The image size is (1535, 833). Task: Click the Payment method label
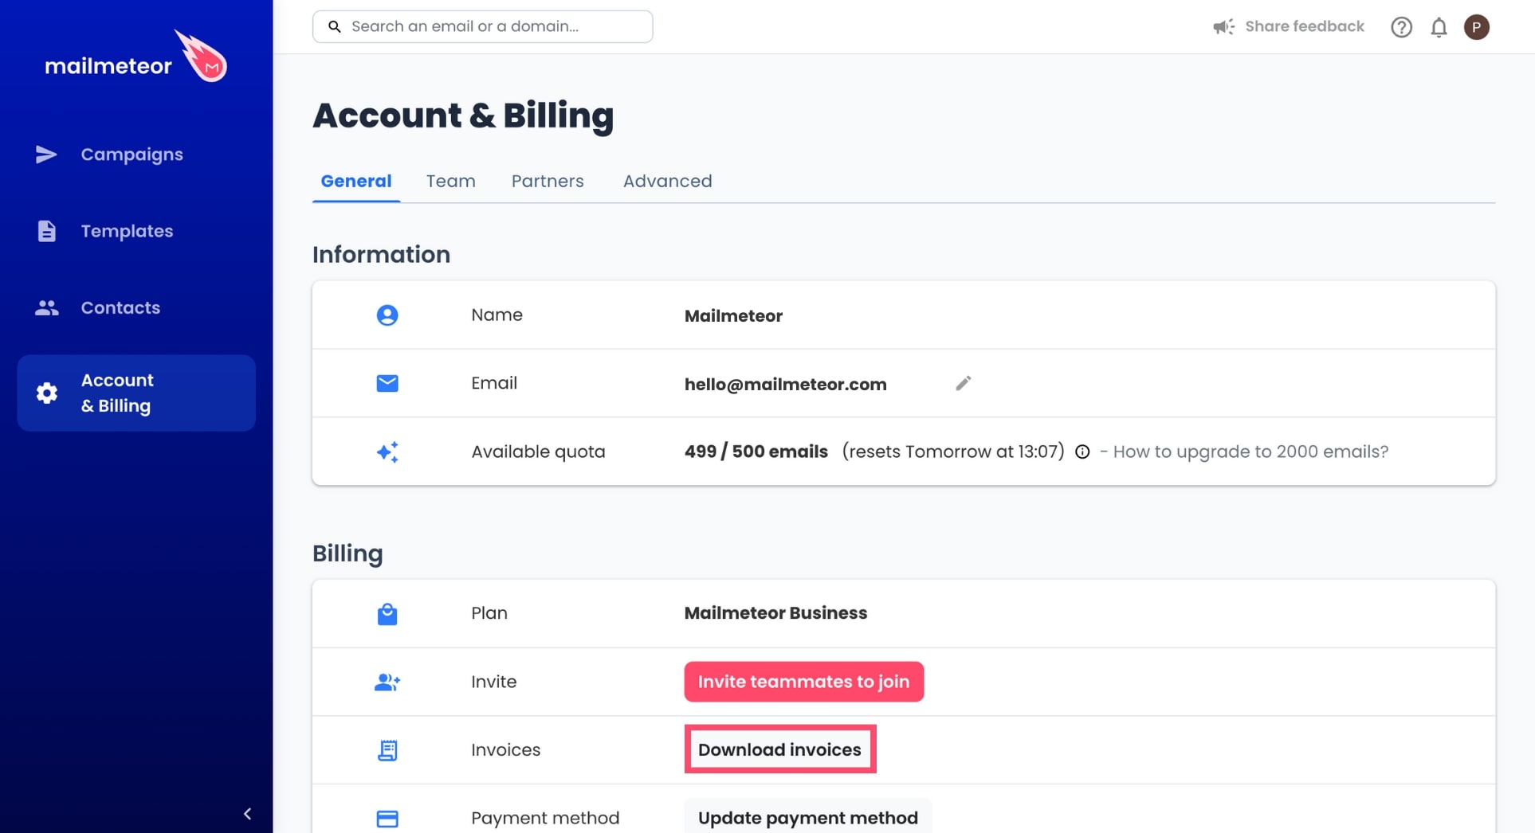point(545,818)
